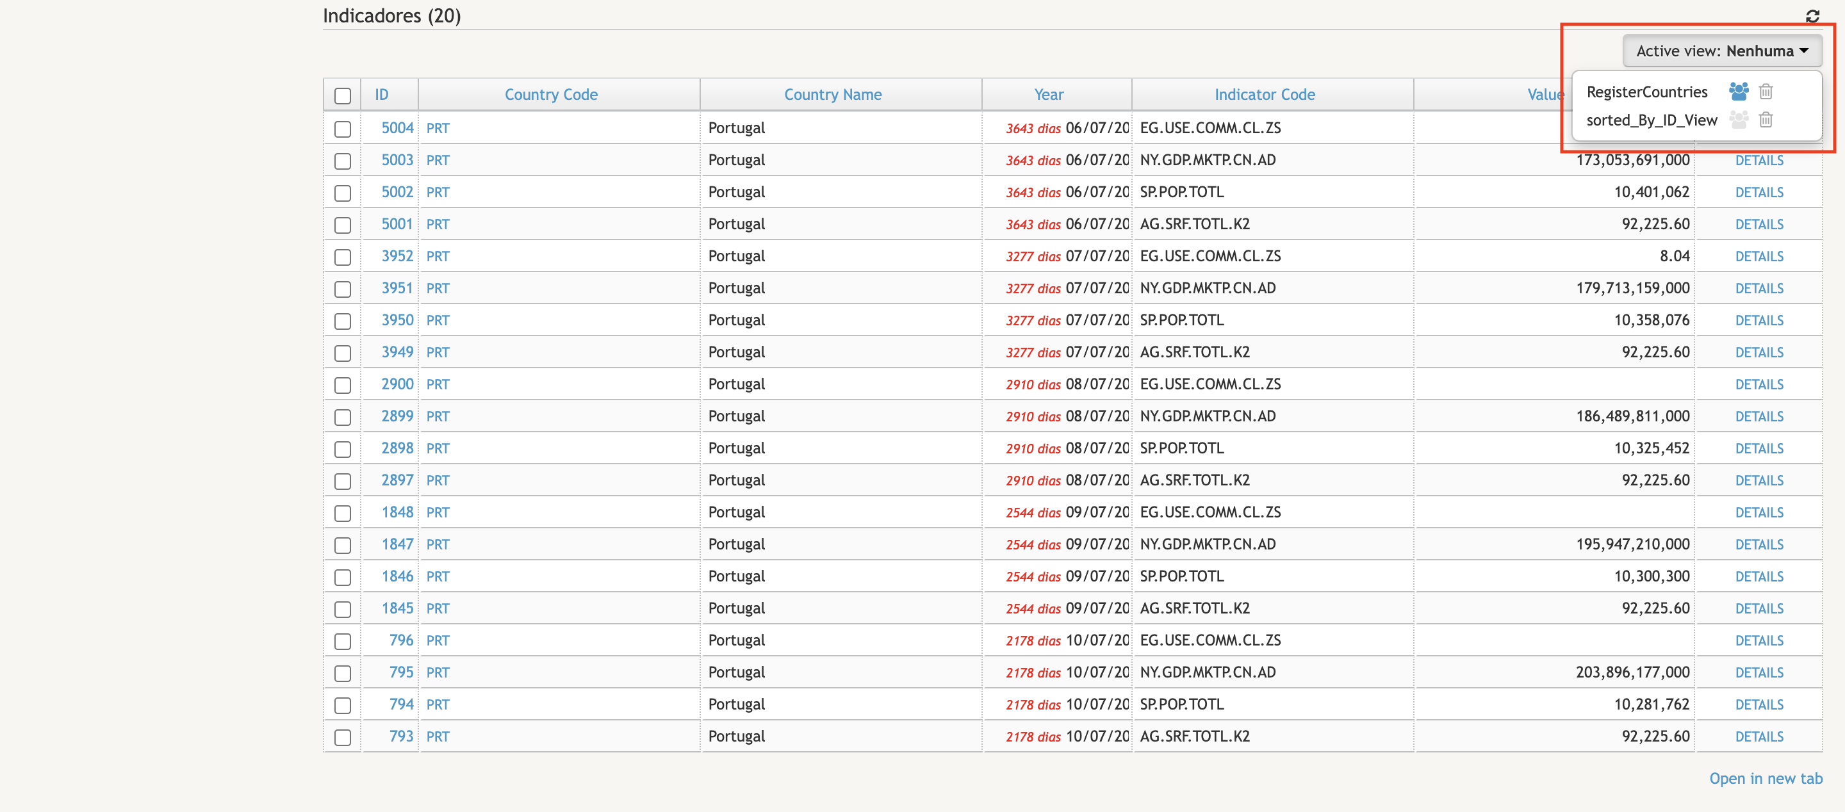Check the box for row ID 3952

(x=342, y=257)
